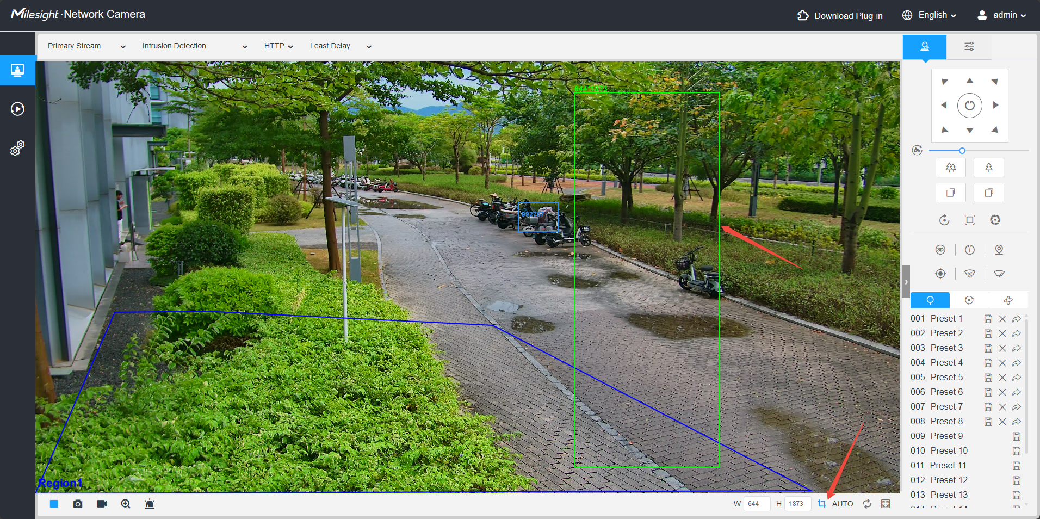The image size is (1040, 519).
Task: Click Download Plug-in link
Action: coord(840,16)
